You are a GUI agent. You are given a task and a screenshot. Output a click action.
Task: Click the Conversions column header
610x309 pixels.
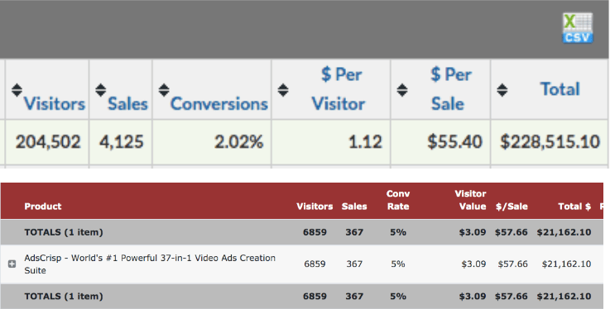pyautogui.click(x=219, y=103)
